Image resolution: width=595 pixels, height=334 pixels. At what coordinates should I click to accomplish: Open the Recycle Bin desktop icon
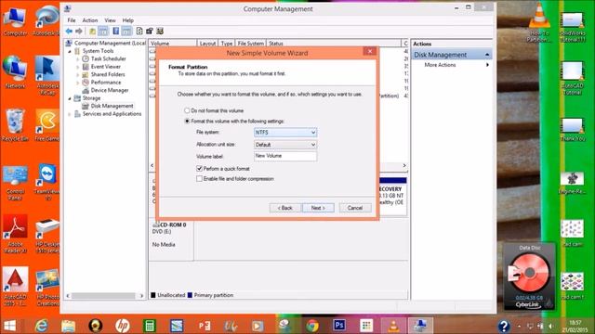(15, 125)
